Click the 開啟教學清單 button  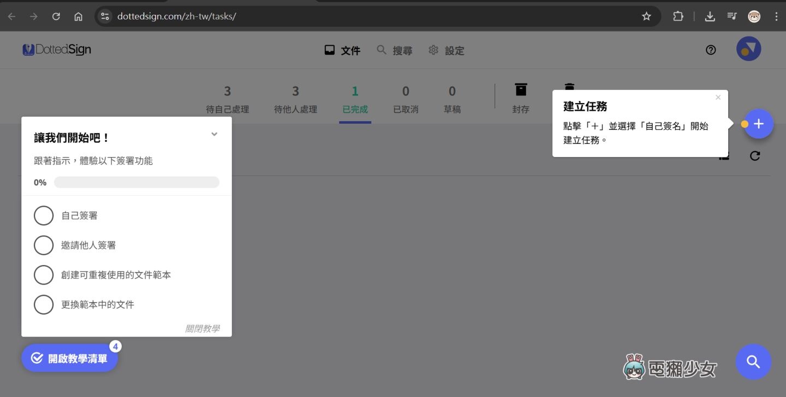(x=70, y=358)
